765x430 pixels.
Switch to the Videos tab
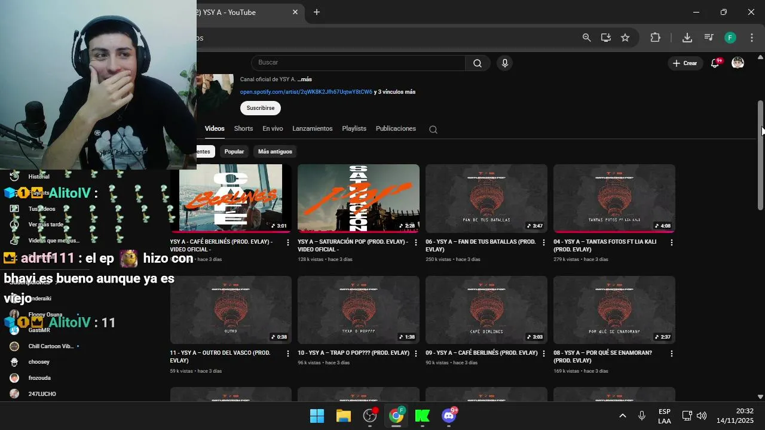click(215, 128)
